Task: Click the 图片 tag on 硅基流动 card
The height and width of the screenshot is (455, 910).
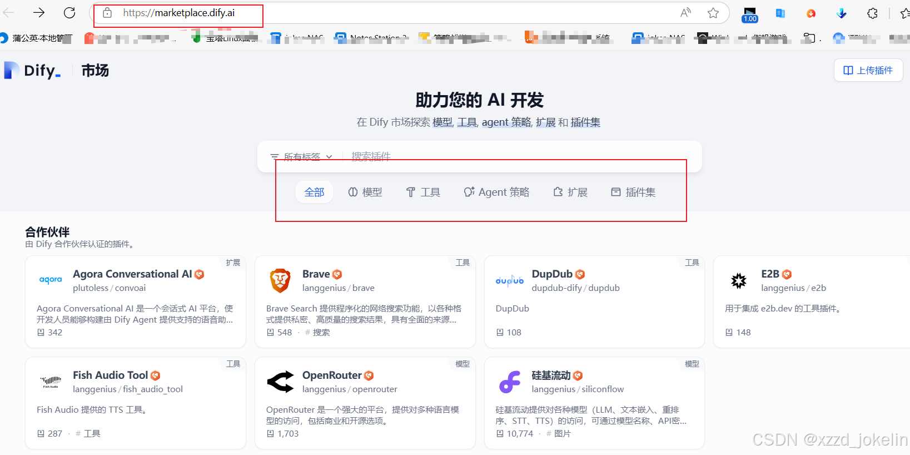Action: [x=559, y=434]
